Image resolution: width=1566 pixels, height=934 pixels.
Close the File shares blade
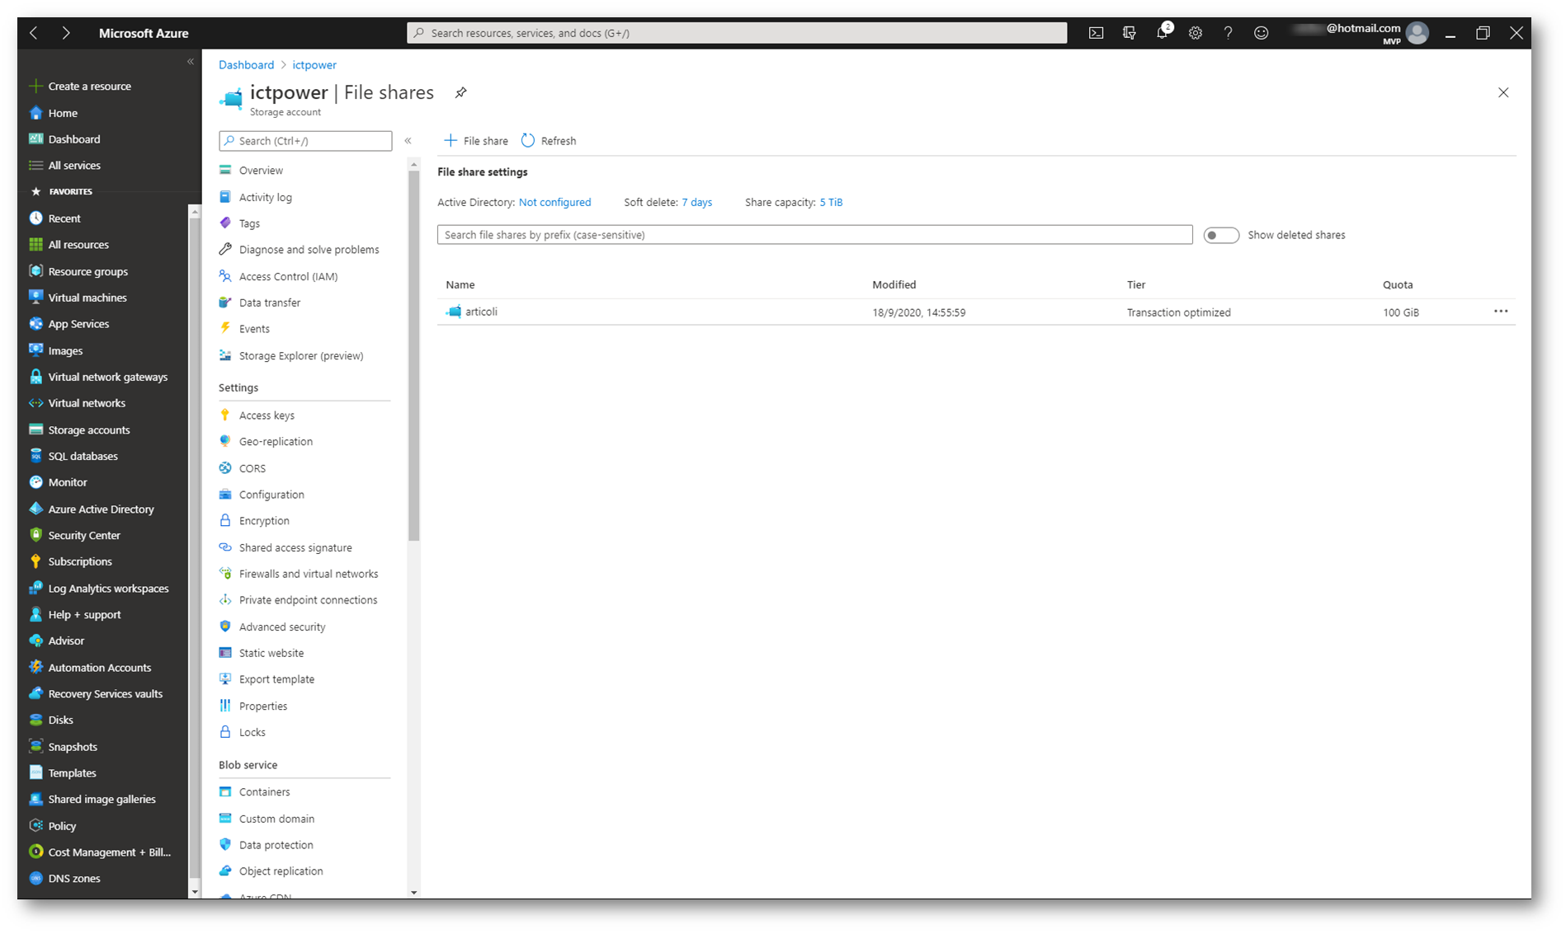point(1503,92)
